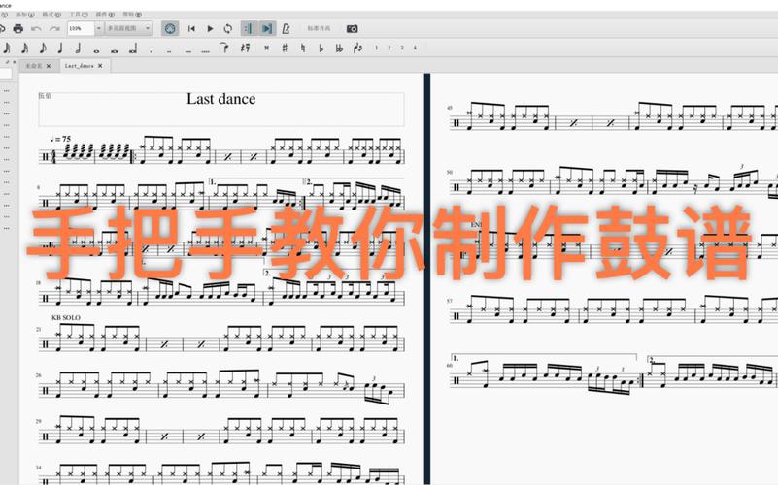This screenshot has width=778, height=485.
Task: Select the 'KB SOLO' staff text
Action: tap(66, 317)
